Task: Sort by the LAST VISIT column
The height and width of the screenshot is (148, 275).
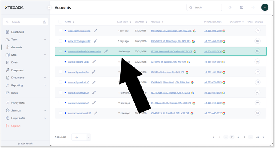Action: (124, 22)
